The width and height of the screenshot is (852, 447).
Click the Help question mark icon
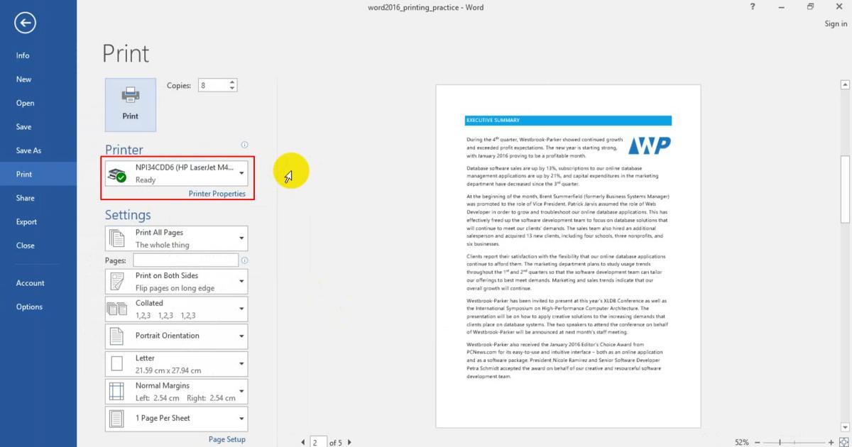pyautogui.click(x=753, y=6)
